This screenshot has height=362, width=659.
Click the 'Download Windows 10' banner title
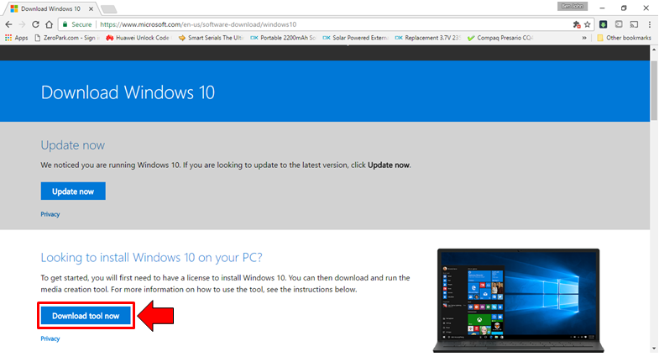point(128,92)
